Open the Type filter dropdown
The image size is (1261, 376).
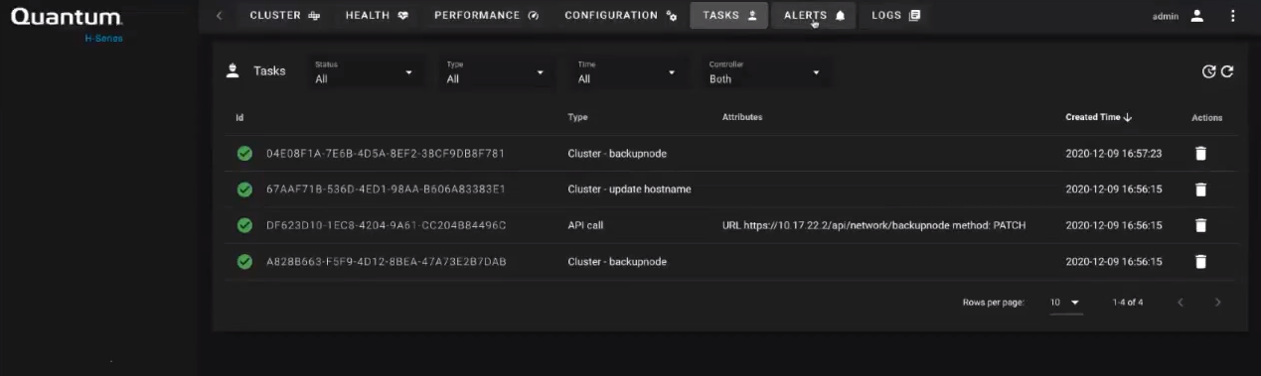495,72
